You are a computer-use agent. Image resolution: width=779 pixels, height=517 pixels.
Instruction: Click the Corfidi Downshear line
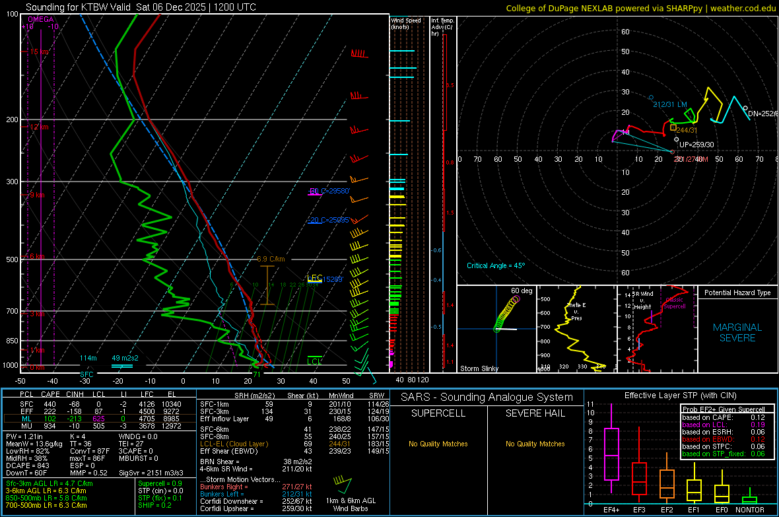(x=256, y=501)
